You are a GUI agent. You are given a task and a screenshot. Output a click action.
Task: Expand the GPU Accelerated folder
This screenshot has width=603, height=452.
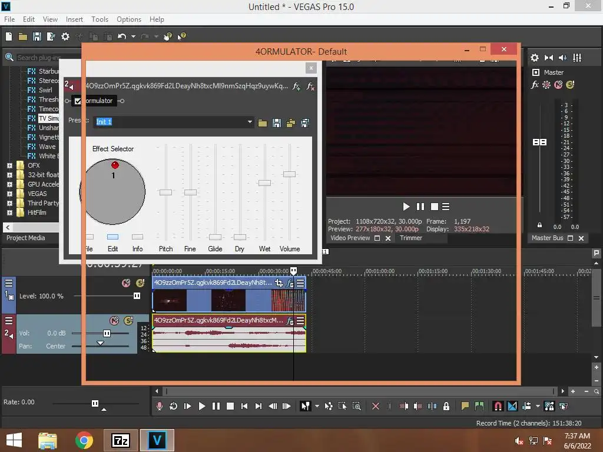point(9,184)
